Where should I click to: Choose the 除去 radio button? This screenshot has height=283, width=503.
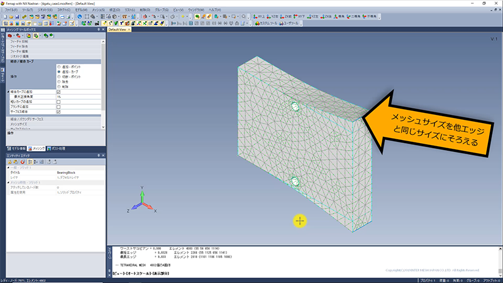(x=58, y=82)
